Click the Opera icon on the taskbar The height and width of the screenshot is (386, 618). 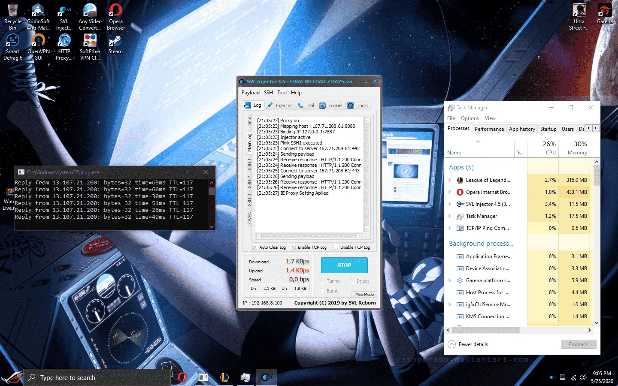[x=182, y=377]
